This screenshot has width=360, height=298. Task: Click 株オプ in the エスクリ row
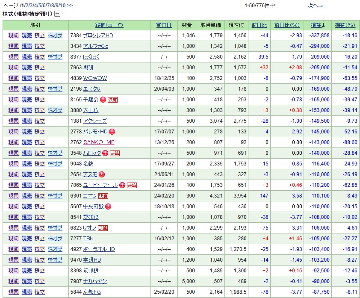[x=55, y=89]
